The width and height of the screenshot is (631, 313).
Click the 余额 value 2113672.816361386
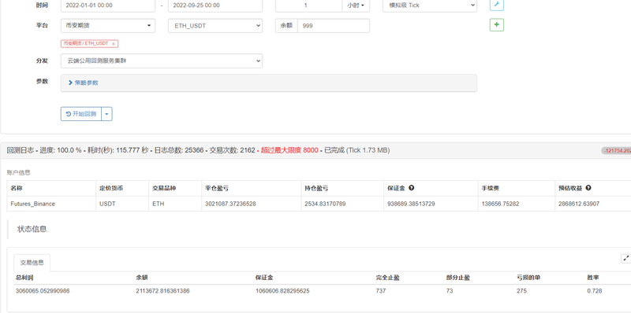pos(162,291)
